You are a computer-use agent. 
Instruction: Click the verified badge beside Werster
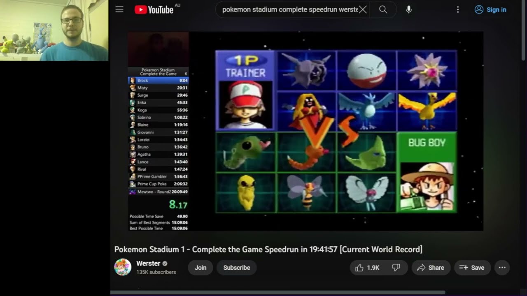[165, 264]
